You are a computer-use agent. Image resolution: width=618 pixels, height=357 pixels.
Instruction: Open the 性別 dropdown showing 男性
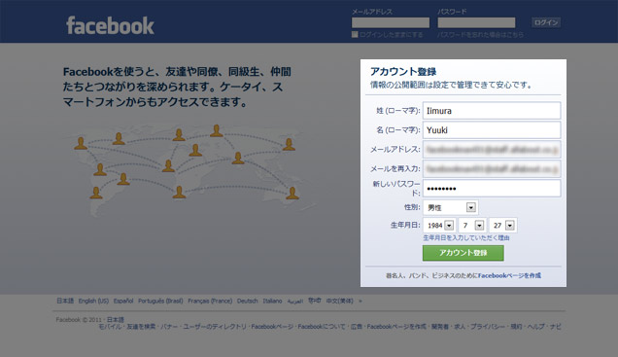pos(451,207)
